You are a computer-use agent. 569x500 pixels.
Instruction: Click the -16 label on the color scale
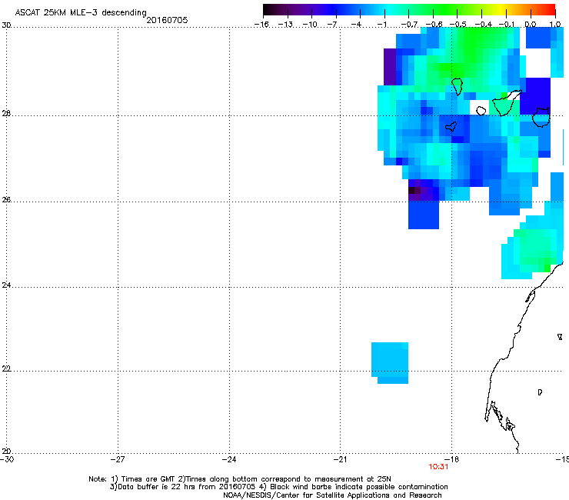click(x=261, y=25)
